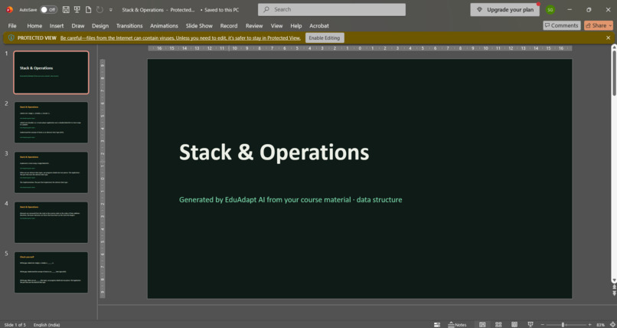Open the File menu

point(12,25)
